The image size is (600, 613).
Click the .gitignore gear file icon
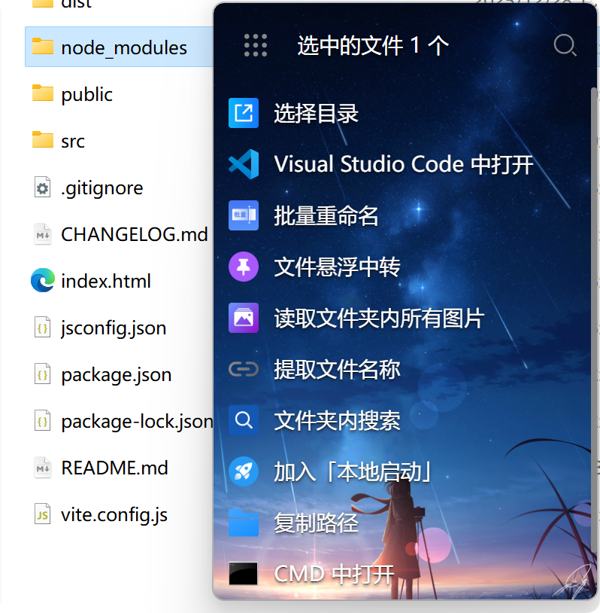point(43,187)
